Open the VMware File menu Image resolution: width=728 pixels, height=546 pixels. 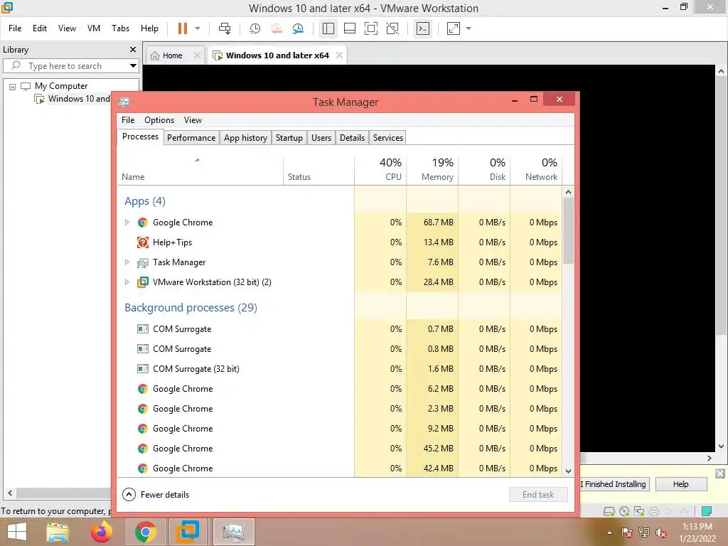coord(15,28)
